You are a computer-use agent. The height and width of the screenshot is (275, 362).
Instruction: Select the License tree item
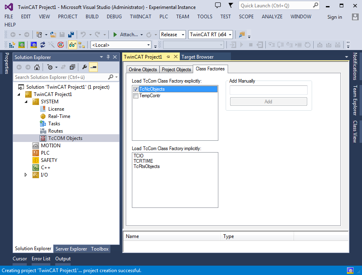56,109
